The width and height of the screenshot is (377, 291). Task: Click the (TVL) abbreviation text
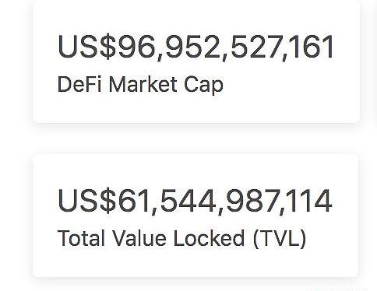pyautogui.click(x=280, y=239)
